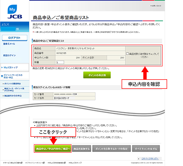Open サービス等のご案内 footer link
Screen dimensions: 183x166
tap(13, 163)
